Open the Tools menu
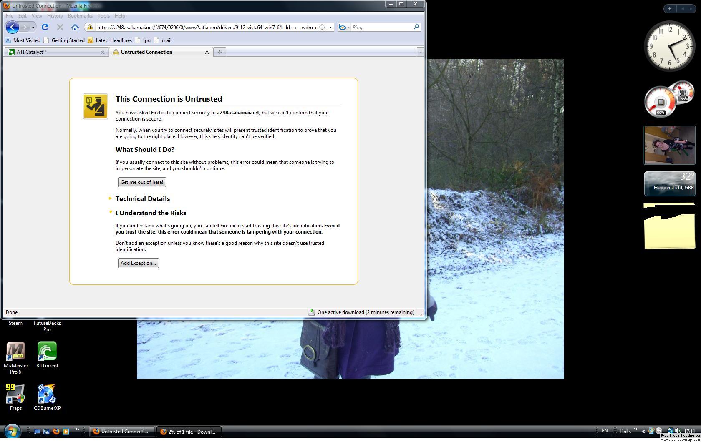 tap(103, 16)
